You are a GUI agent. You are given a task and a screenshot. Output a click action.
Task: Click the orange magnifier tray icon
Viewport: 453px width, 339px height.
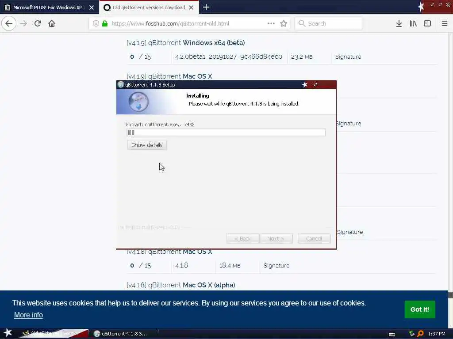420,334
